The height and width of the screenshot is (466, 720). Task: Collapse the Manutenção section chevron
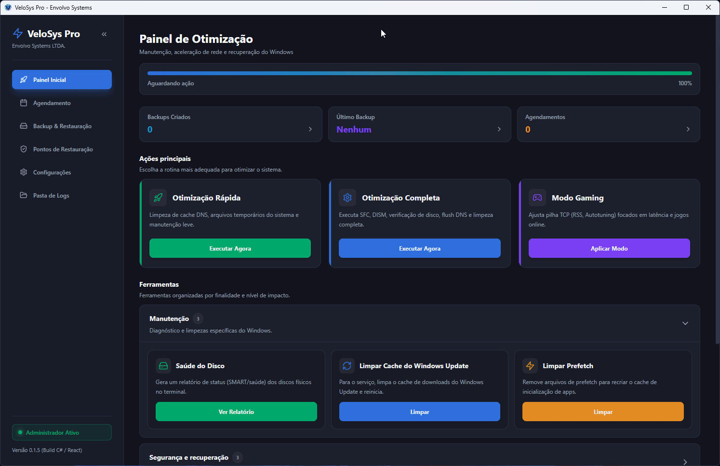pyautogui.click(x=685, y=323)
